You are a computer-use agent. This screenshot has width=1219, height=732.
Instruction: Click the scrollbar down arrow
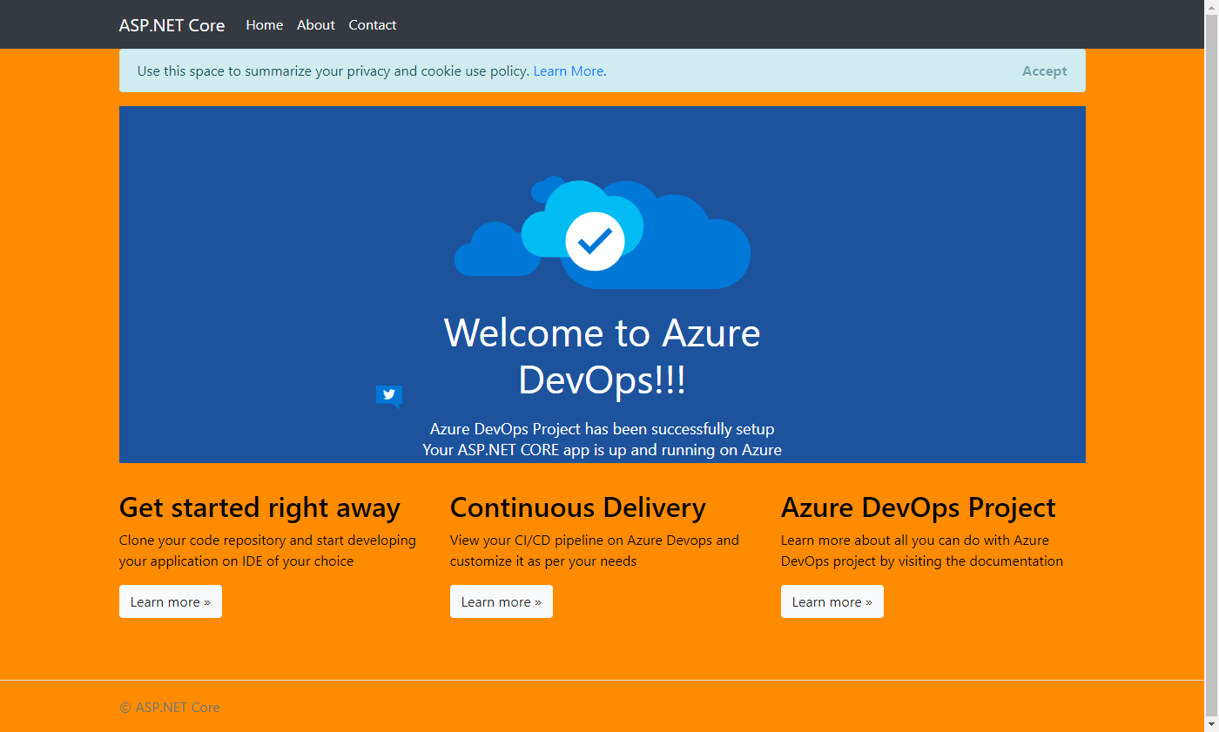coord(1211,724)
